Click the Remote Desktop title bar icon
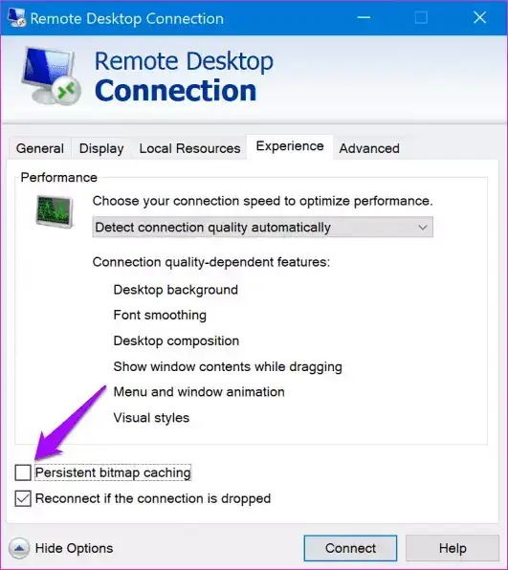This screenshot has width=508, height=570. [16, 18]
